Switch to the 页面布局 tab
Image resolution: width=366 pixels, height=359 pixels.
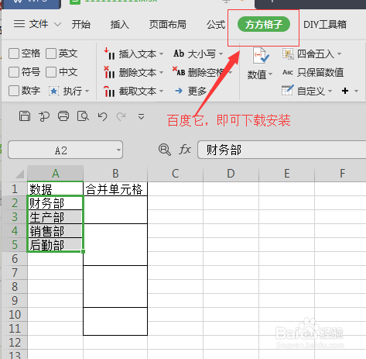tap(168, 25)
